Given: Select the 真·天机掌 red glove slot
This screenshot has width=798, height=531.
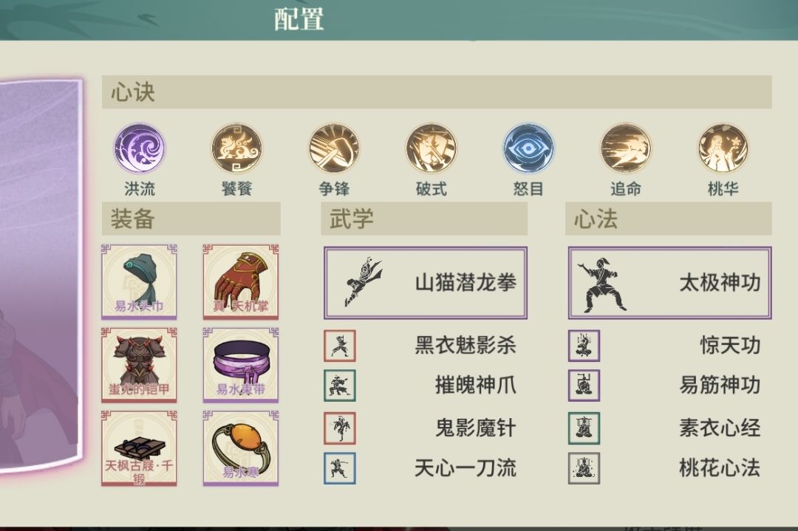Looking at the screenshot, I should click(241, 282).
